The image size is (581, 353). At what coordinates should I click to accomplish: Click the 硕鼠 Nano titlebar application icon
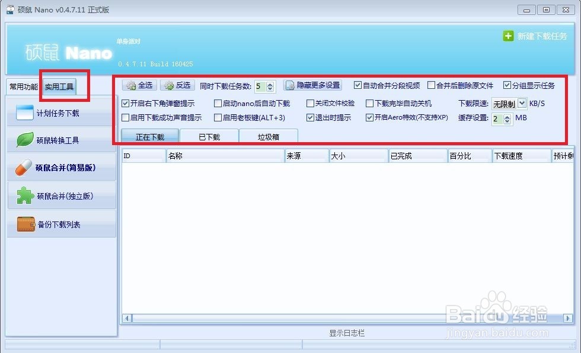click(x=9, y=9)
